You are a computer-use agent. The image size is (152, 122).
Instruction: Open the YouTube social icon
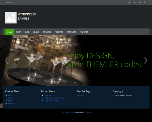[x=139, y=3]
